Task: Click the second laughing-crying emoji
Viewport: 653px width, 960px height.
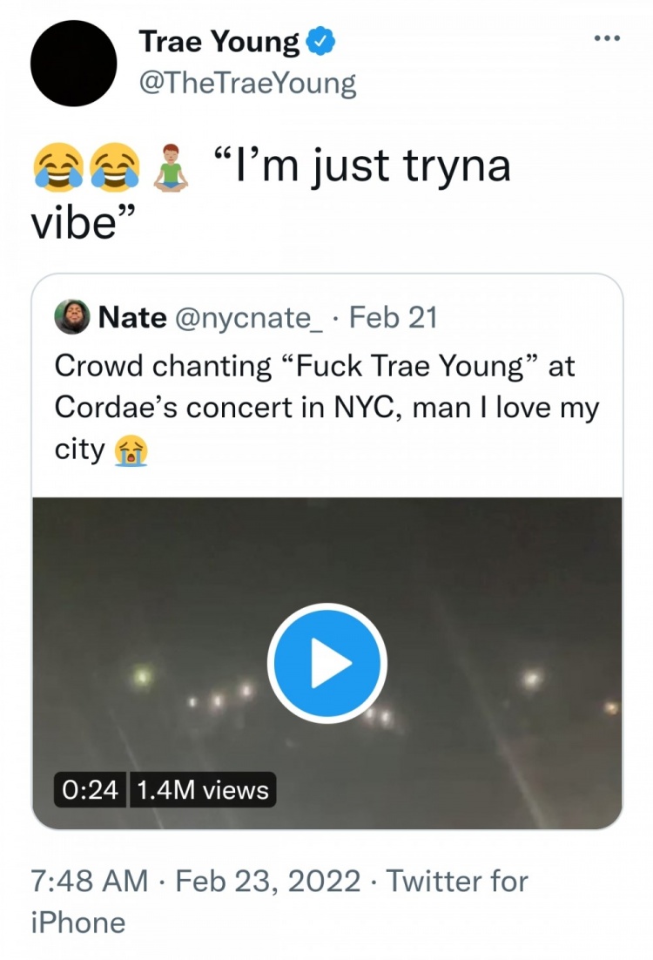Action: [x=115, y=166]
